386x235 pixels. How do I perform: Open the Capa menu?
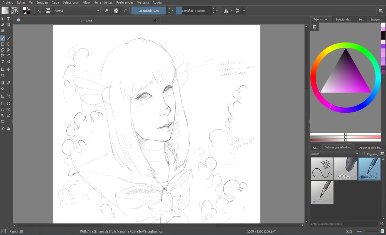[x=55, y=2]
